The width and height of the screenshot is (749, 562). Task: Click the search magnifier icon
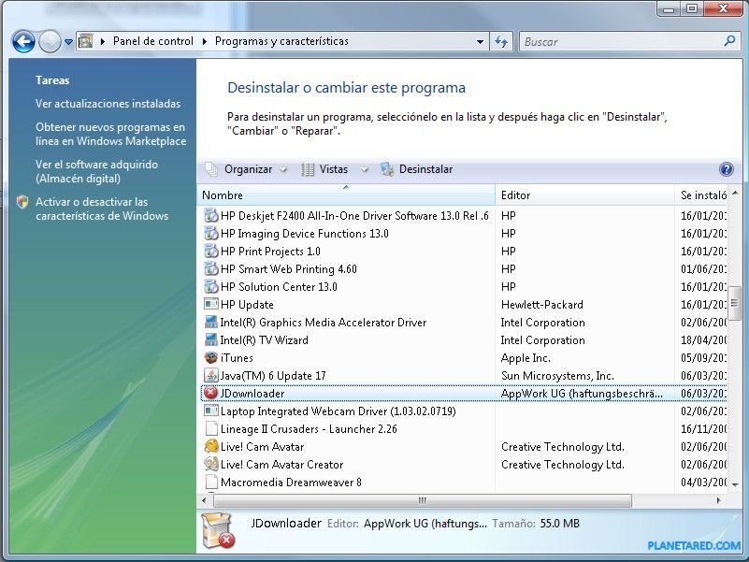[729, 42]
